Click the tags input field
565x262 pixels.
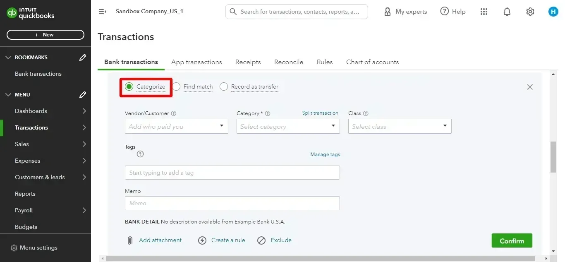tap(232, 173)
